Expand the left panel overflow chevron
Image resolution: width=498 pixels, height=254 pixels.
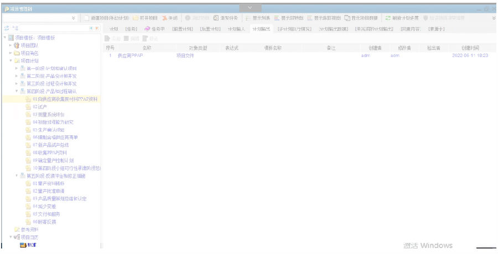coord(74,18)
